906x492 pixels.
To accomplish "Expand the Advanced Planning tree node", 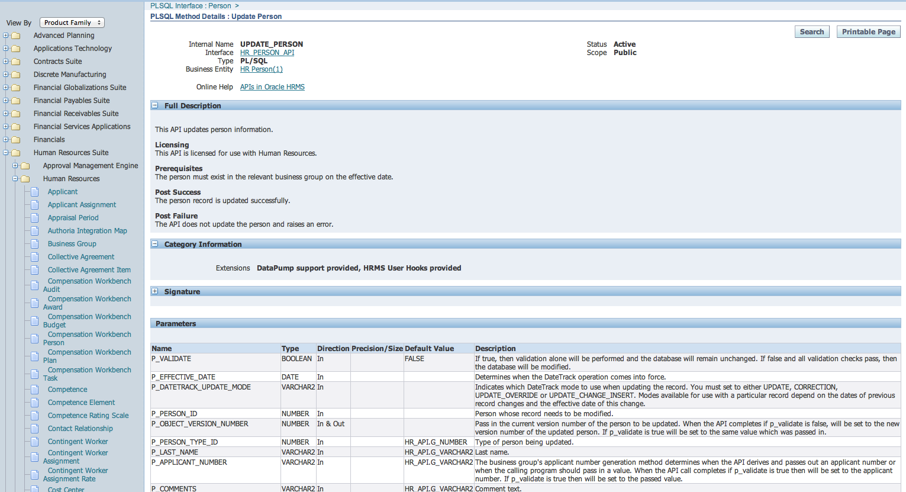I will 5,35.
